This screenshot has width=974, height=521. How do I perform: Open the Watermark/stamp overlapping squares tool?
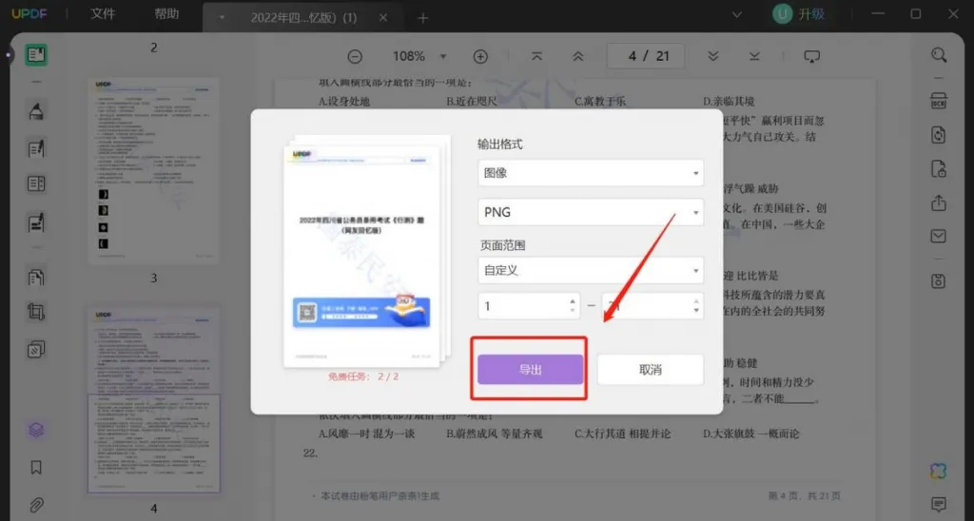[x=36, y=350]
